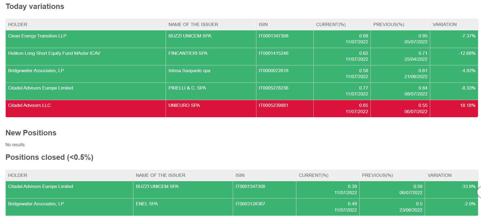Image resolution: width=481 pixels, height=217 pixels.
Task: Click NAME OF THE ISSUER header in Positions closed table
Action: 161,175
